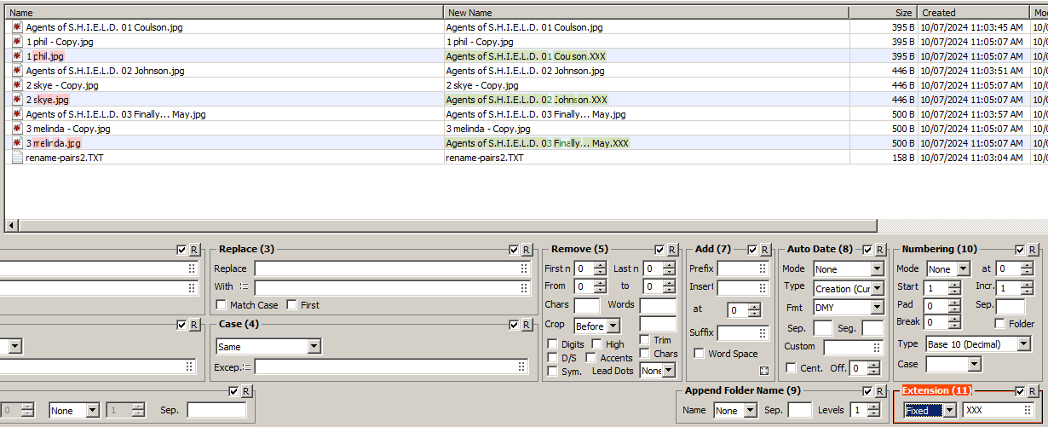
Task: Enable the Match Case checkbox
Action: 222,305
